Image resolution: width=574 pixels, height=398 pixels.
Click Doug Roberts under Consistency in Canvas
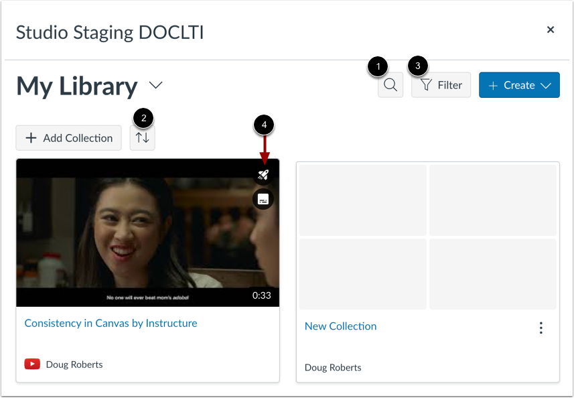[74, 364]
